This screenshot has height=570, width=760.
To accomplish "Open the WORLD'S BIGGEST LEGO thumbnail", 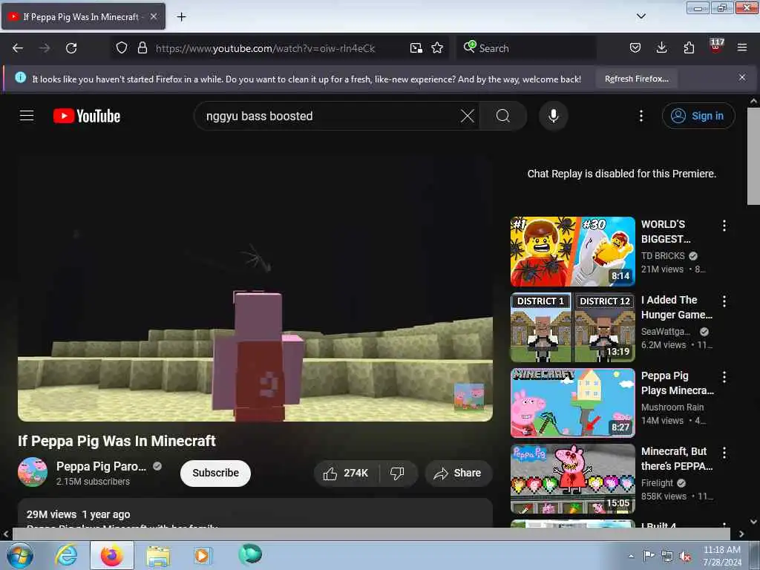I will click(x=572, y=252).
